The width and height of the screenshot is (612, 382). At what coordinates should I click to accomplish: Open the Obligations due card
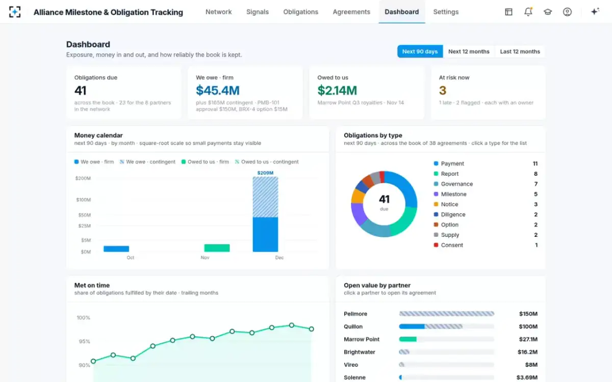point(123,93)
